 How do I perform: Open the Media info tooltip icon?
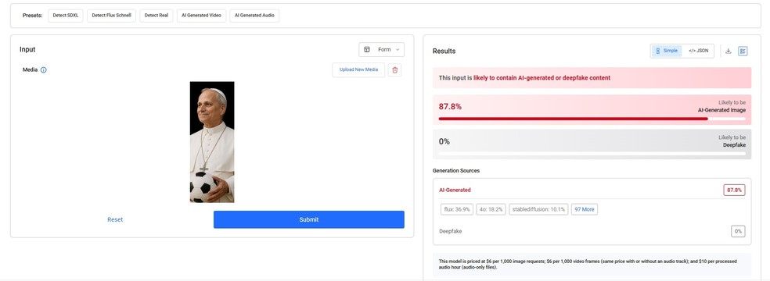coord(43,70)
